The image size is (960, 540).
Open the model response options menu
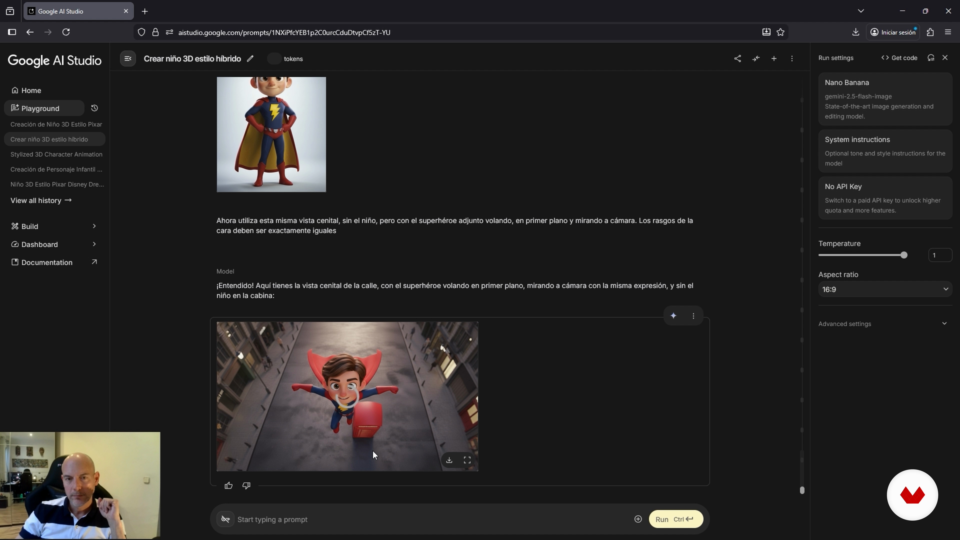[x=693, y=316]
